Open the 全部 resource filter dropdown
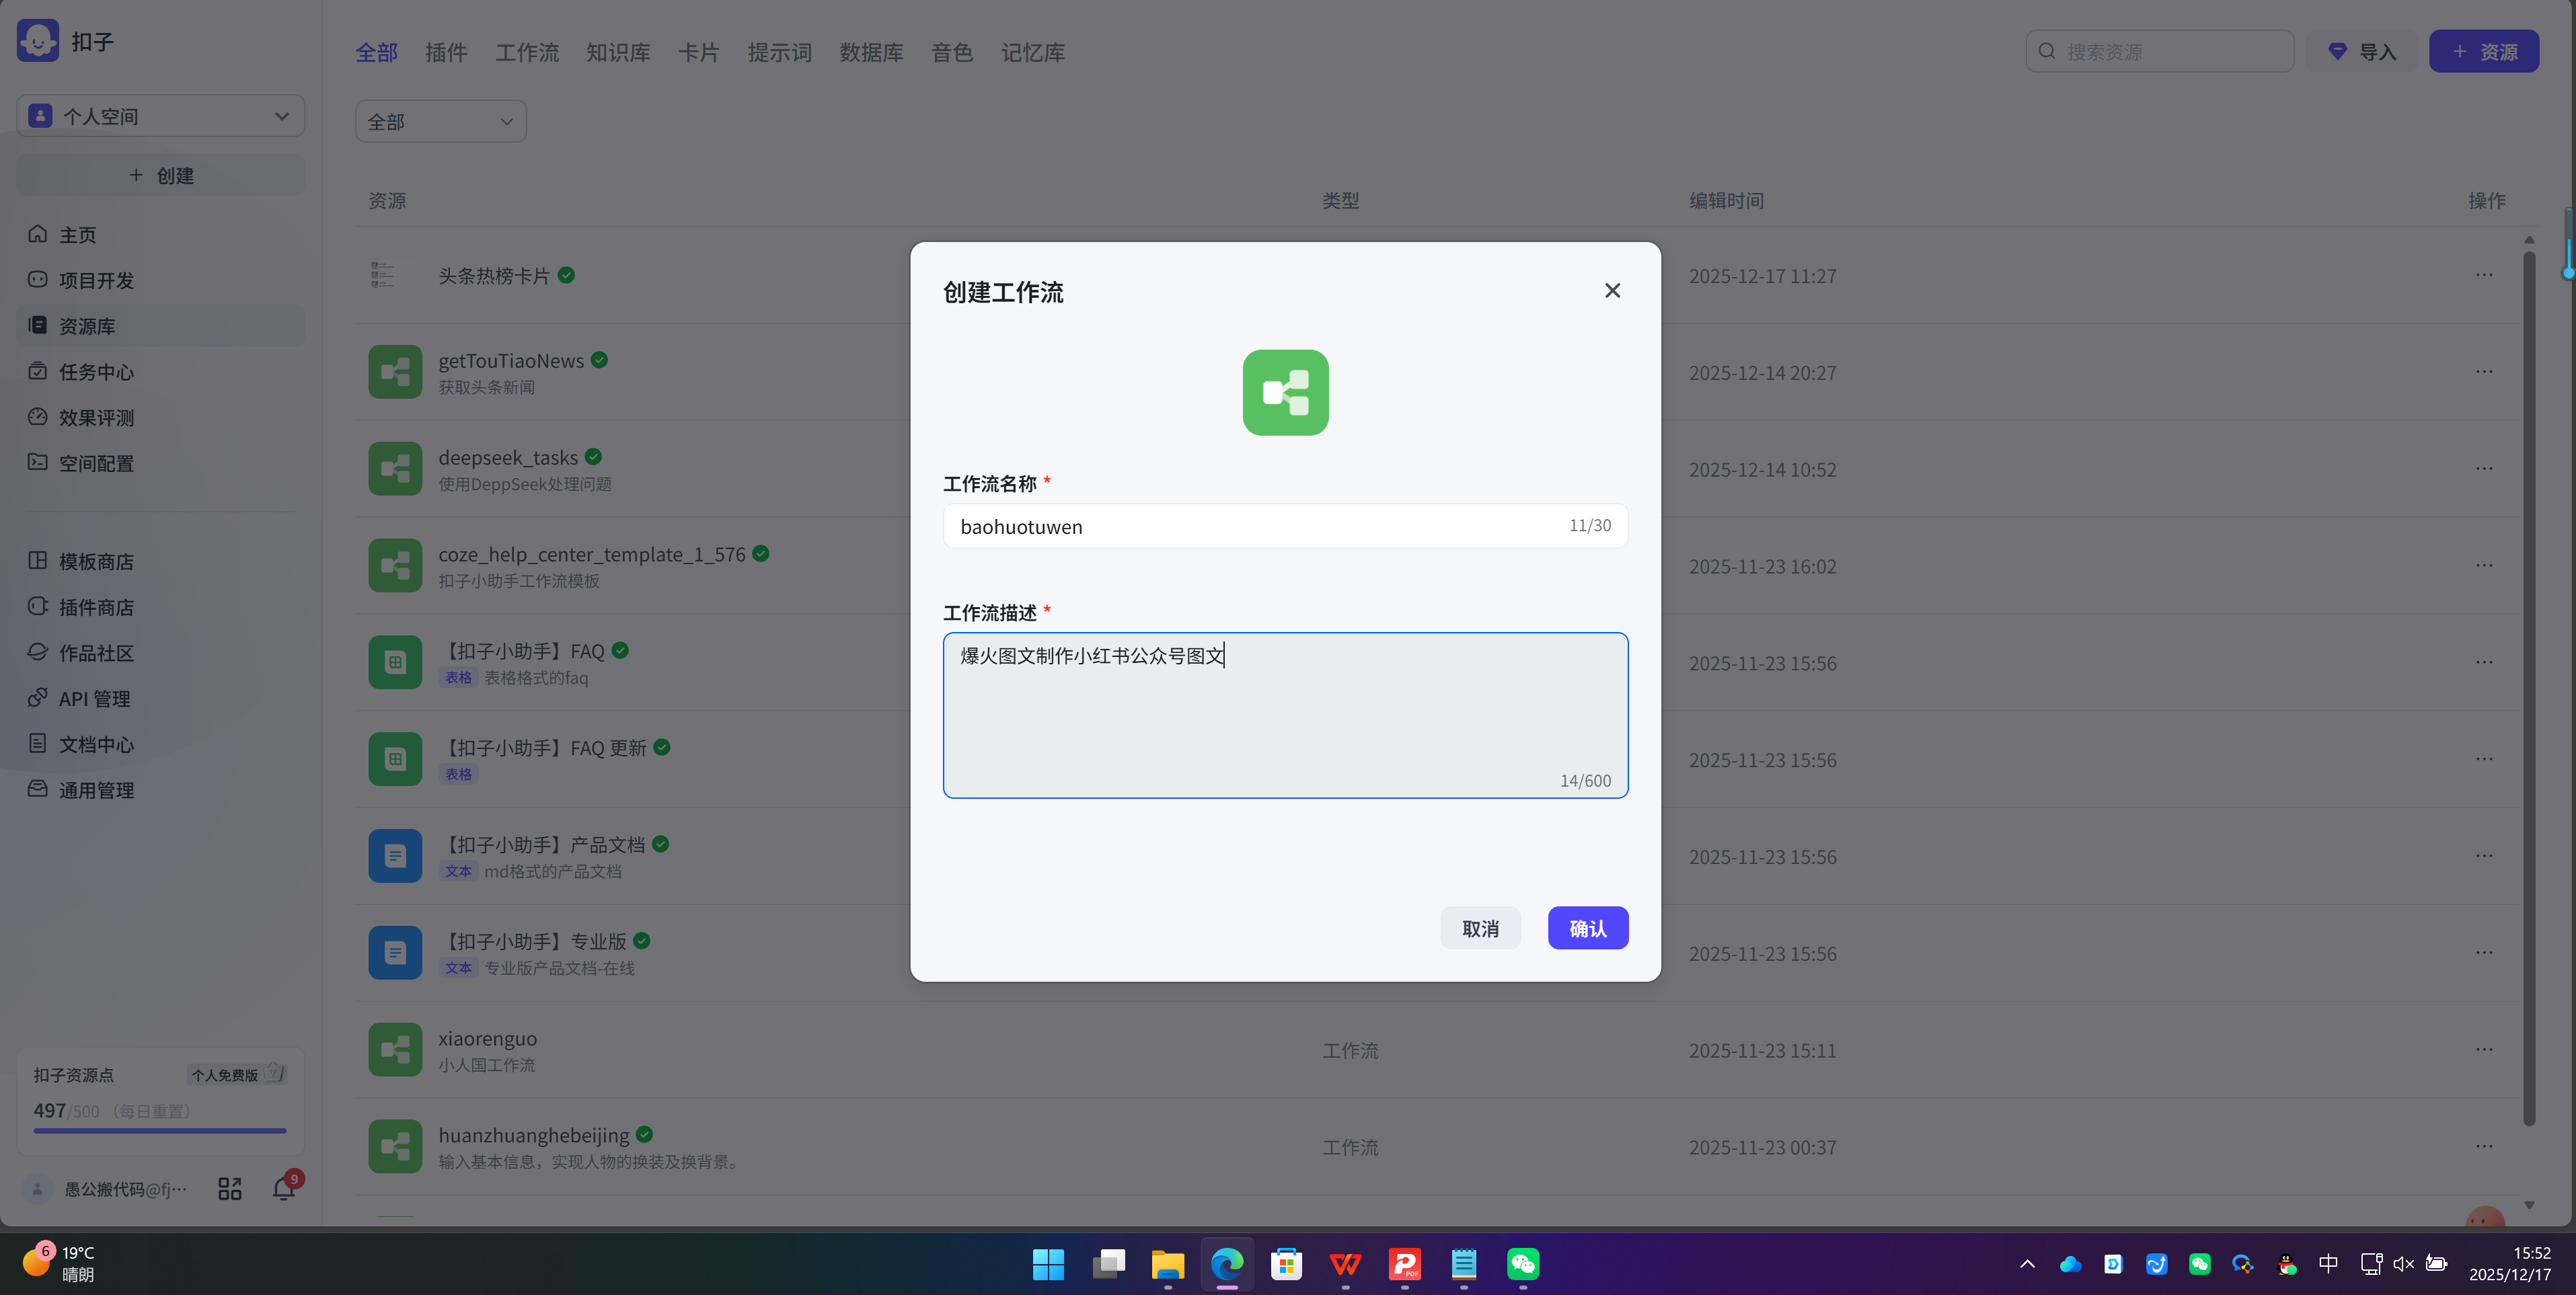Screen dimensions: 2576x1295 coord(440,120)
